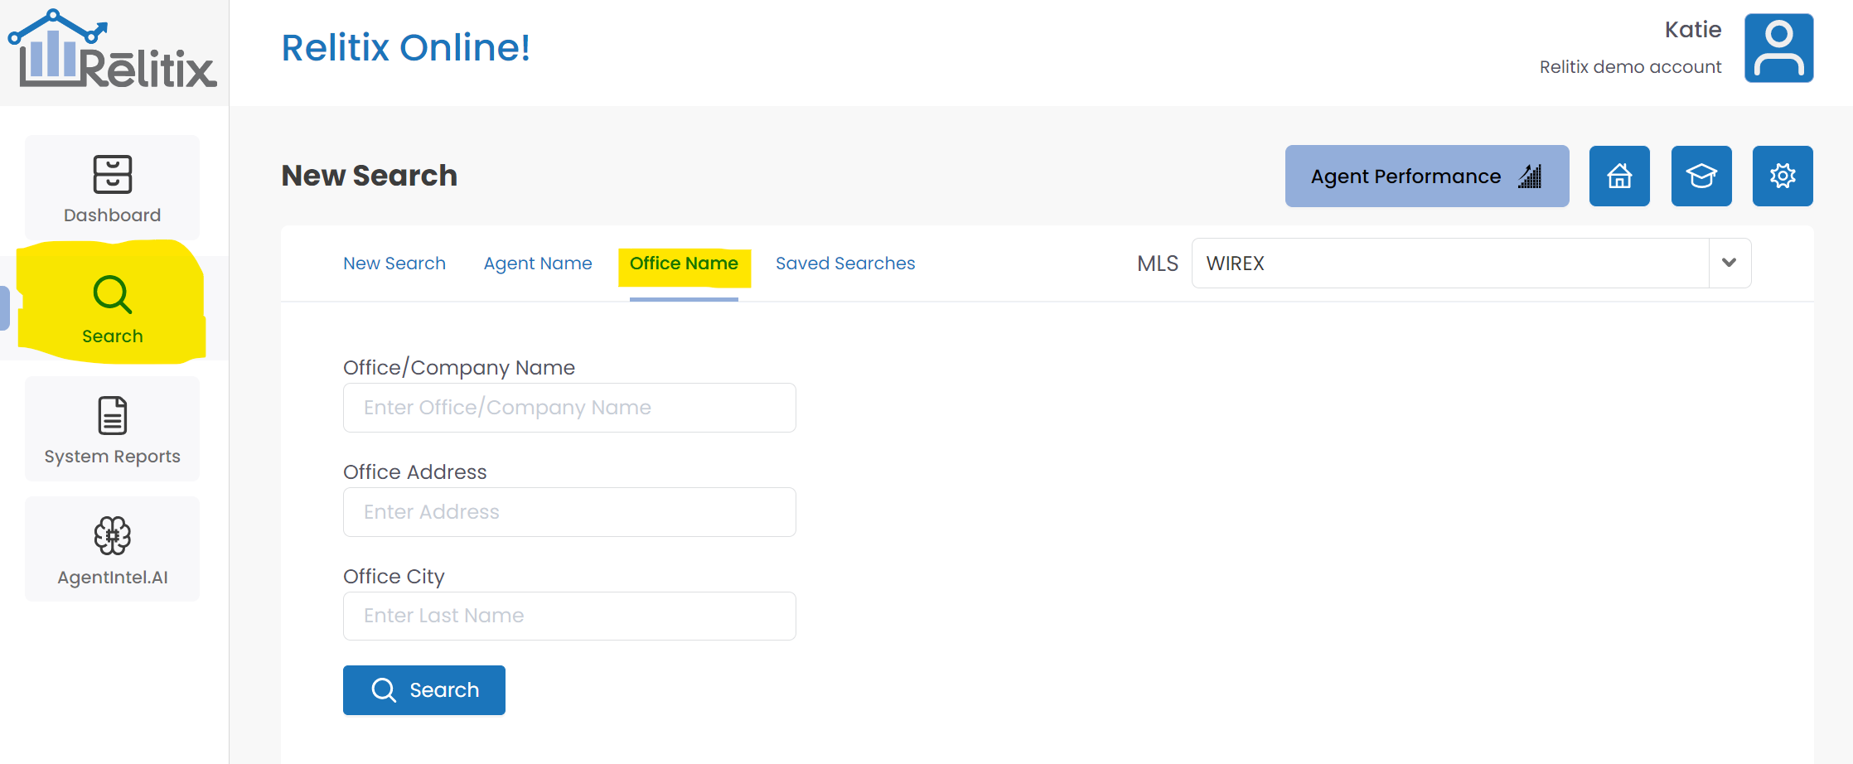Focus the Office Address field
Screen dimensions: 1853x764
coord(569,512)
